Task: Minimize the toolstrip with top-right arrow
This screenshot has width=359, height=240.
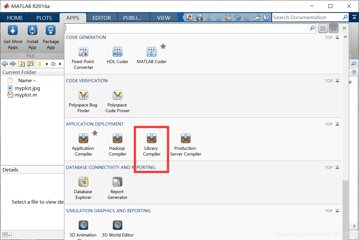Action: click(x=354, y=17)
